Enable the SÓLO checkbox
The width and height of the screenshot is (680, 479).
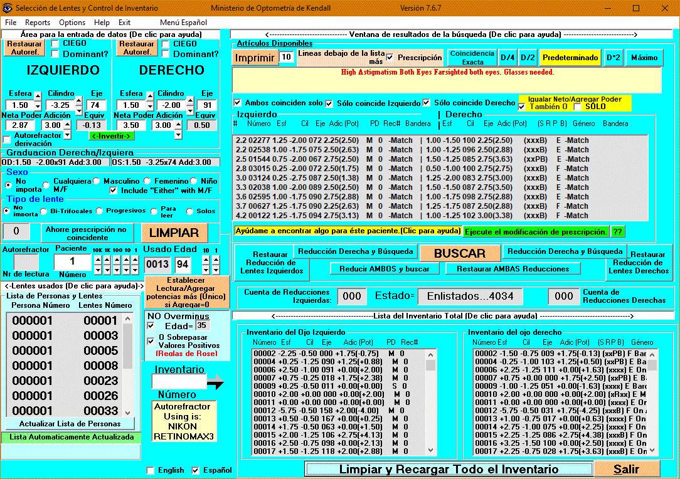pyautogui.click(x=577, y=107)
